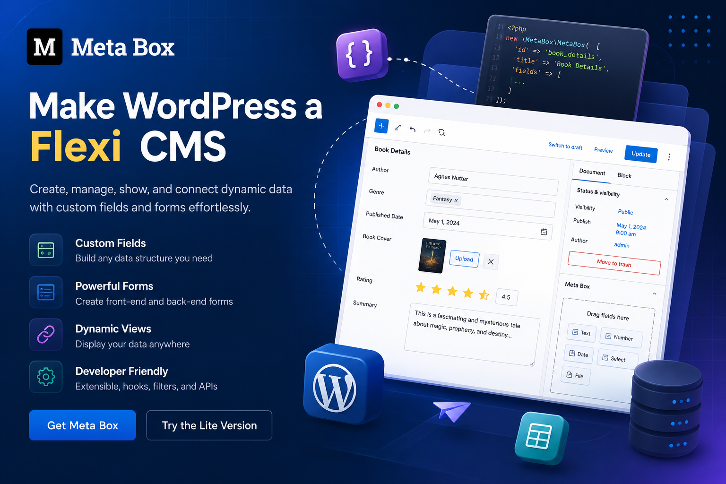Select the pencil edit tool icon
726x484 pixels.
[x=398, y=128]
